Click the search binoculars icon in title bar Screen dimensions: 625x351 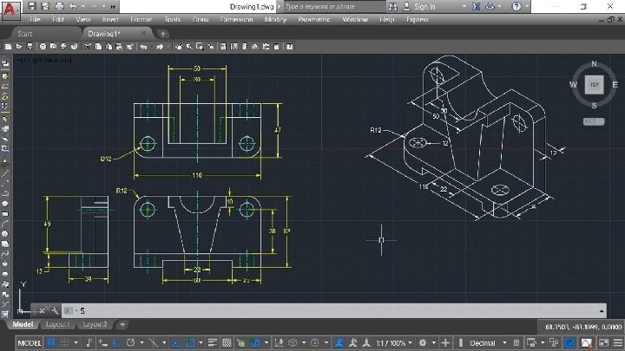[x=391, y=6]
